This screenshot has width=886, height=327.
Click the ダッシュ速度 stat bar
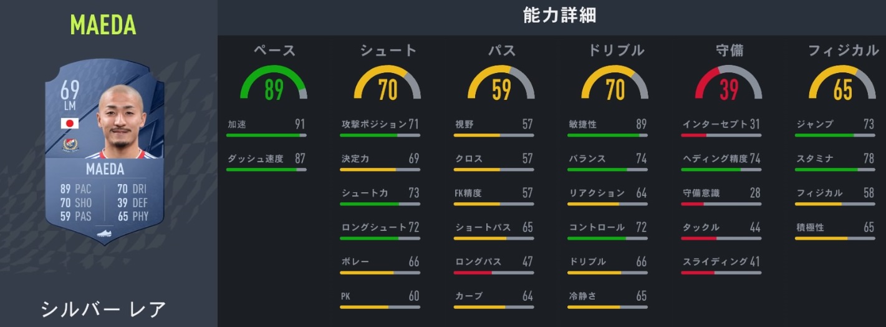coord(266,169)
